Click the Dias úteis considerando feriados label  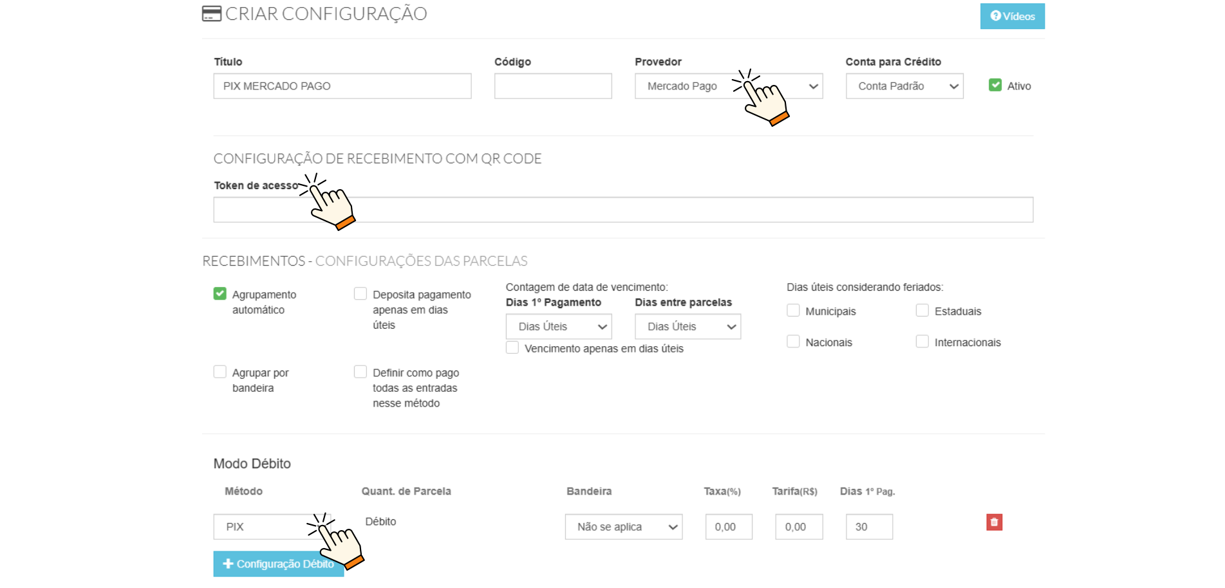865,287
